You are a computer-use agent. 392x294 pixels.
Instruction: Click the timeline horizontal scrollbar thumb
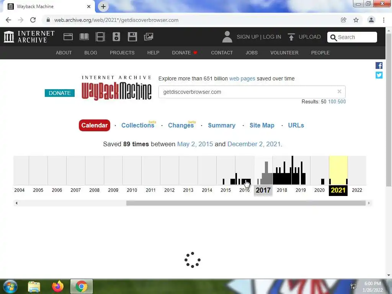246,203
